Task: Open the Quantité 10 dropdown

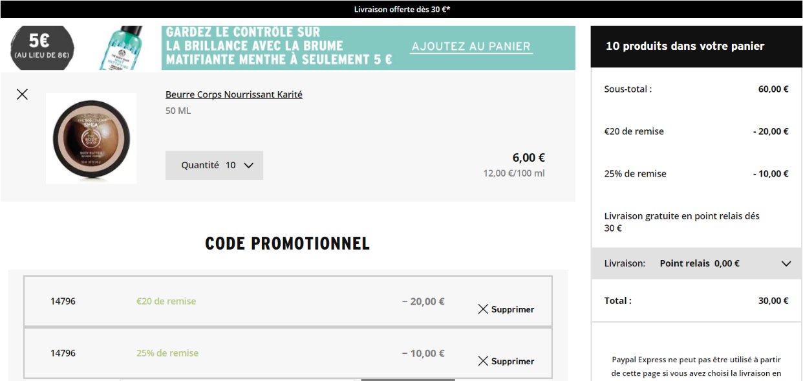Action: 214,165
